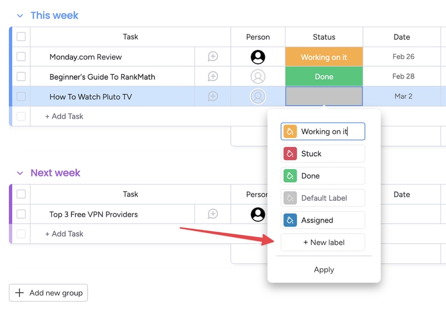Check select-all box in This week header
Viewport: 446px width, 311px height.
(21, 37)
